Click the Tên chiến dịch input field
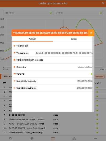 pos(53,46)
